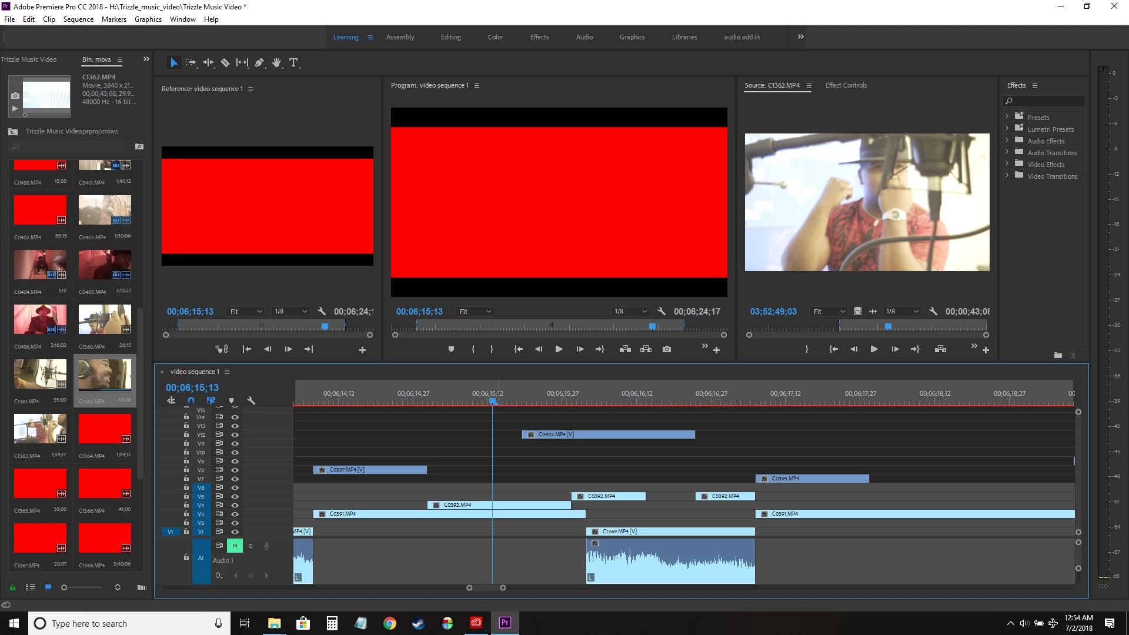
Task: Toggle visibility eye for track V12
Action: point(235,435)
